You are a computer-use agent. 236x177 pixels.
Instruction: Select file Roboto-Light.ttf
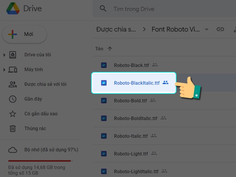click(131, 154)
